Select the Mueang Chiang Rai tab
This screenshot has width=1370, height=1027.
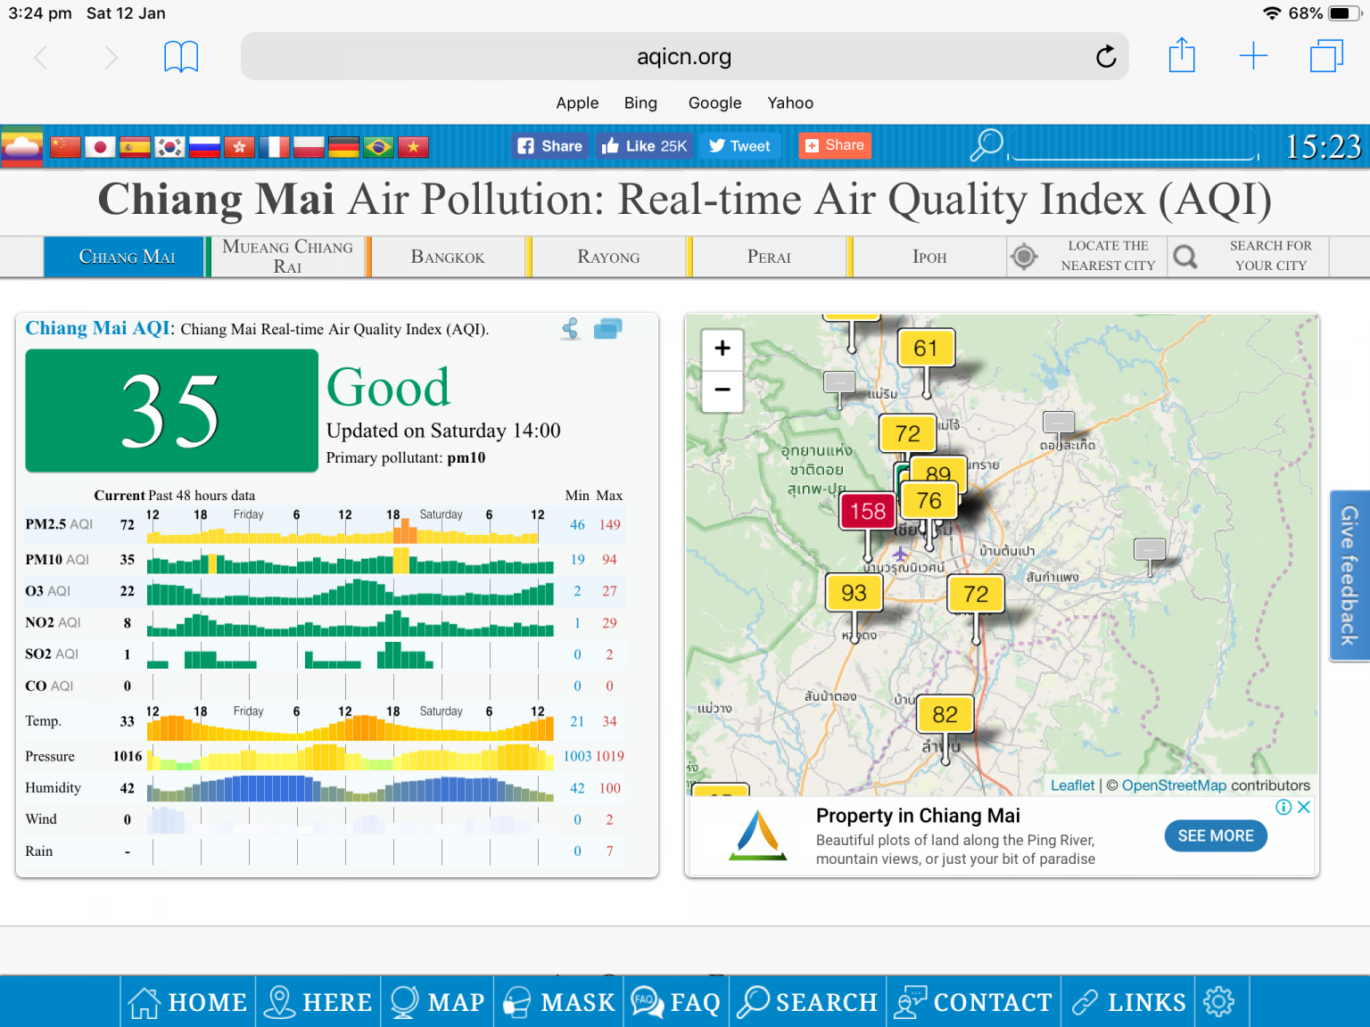pyautogui.click(x=287, y=257)
